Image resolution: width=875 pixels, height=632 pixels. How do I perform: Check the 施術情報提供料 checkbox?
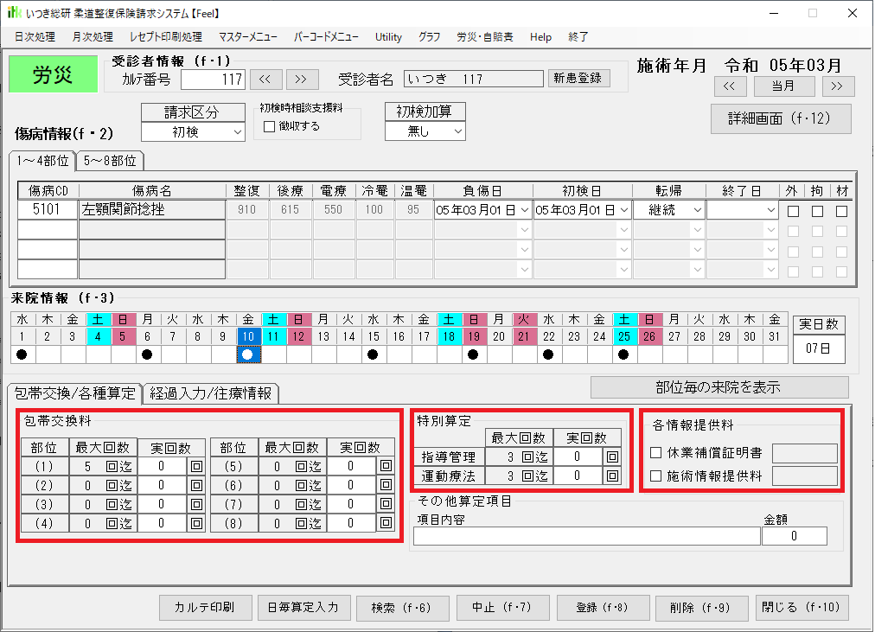[656, 476]
